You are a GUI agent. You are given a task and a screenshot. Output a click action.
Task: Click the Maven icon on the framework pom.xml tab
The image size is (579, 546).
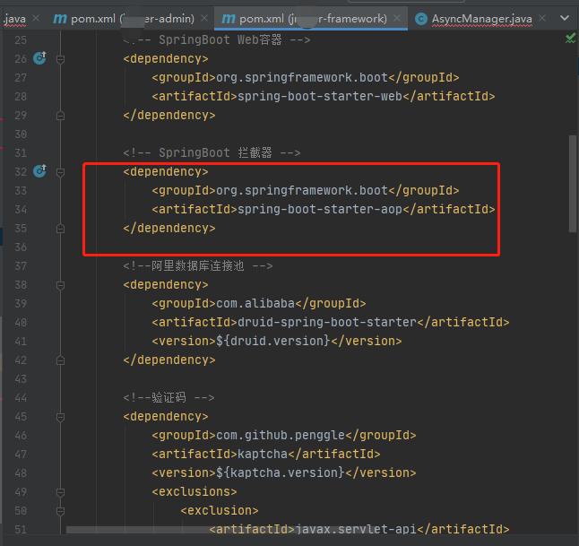coord(229,18)
